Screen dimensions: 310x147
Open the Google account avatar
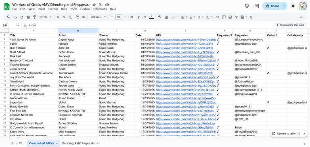(303, 6)
